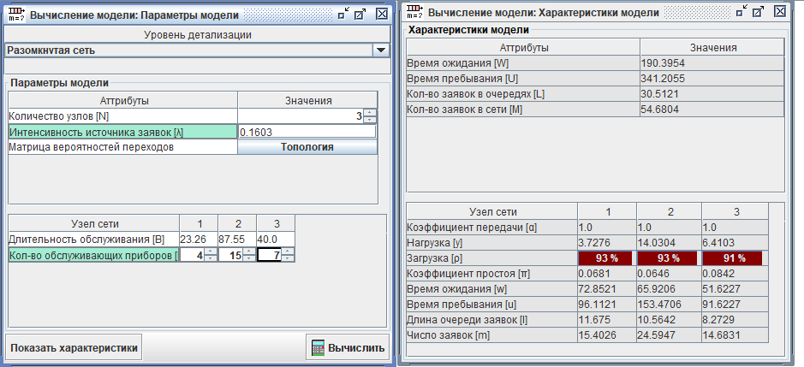Select Длительность обслуживания [B] row label
Image resolution: width=804 pixels, height=367 pixels.
(x=94, y=239)
